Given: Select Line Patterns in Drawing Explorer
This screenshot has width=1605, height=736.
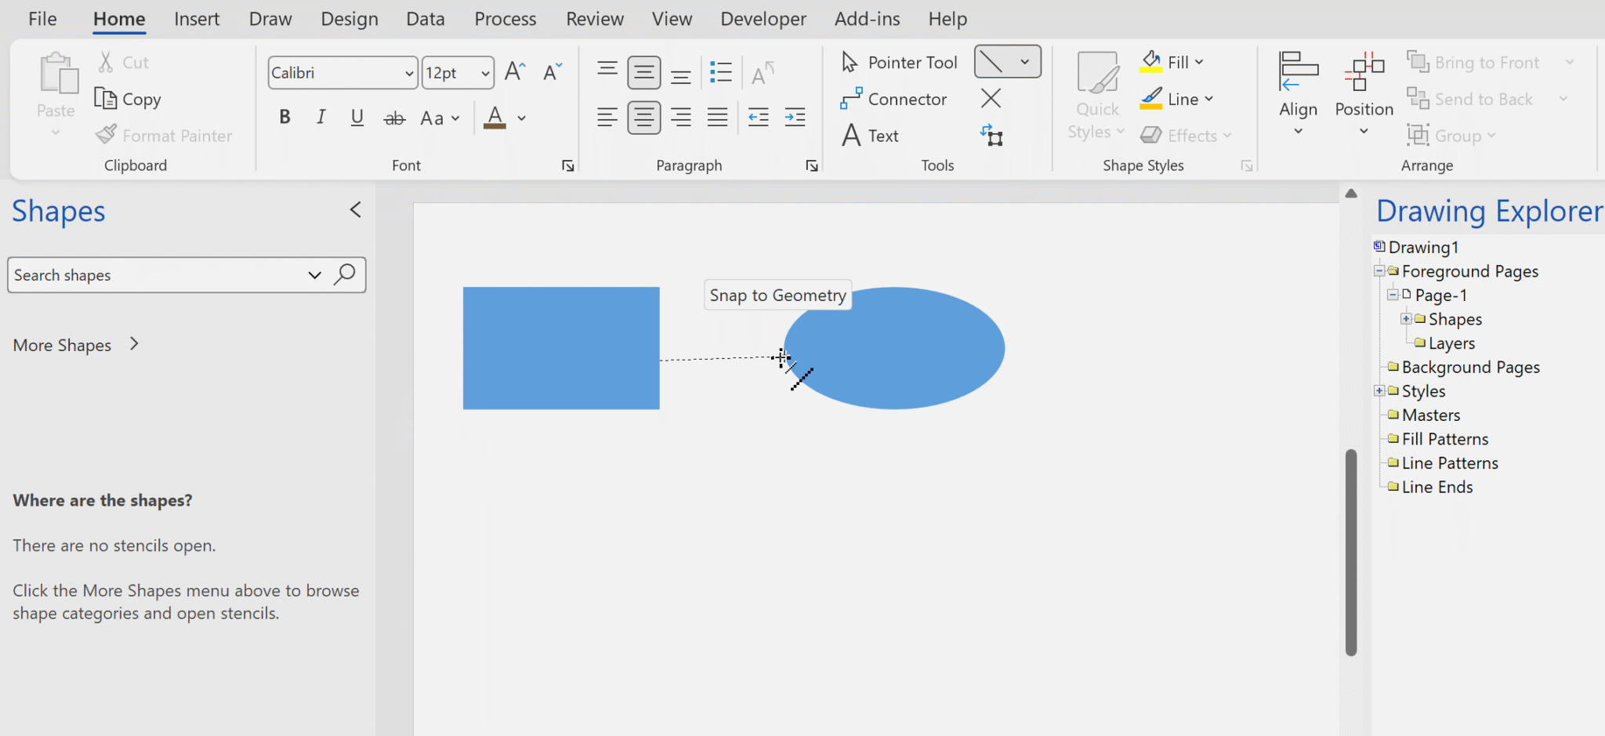Looking at the screenshot, I should pyautogui.click(x=1450, y=463).
